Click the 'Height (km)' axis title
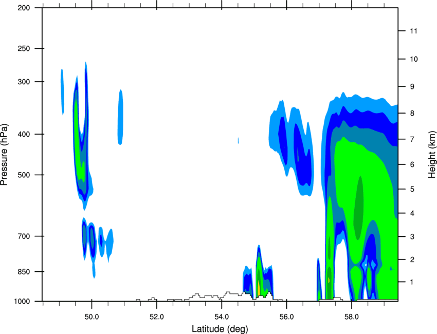Viewport: 437px width, 334px height. point(432,155)
